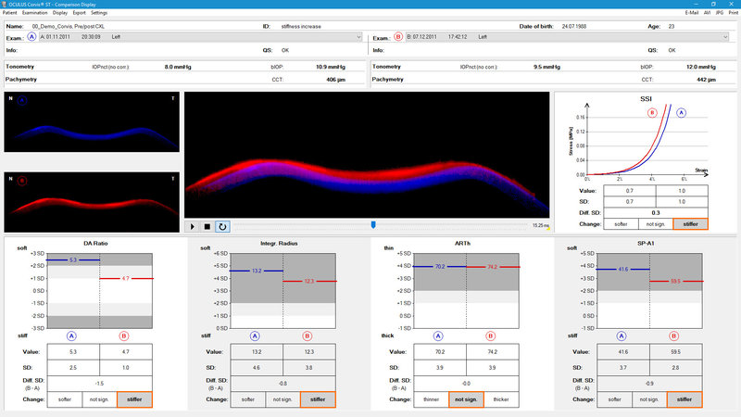The height and width of the screenshot is (417, 741).
Task: Select the blue exam A cornea thumbnail
Action: 93,123
